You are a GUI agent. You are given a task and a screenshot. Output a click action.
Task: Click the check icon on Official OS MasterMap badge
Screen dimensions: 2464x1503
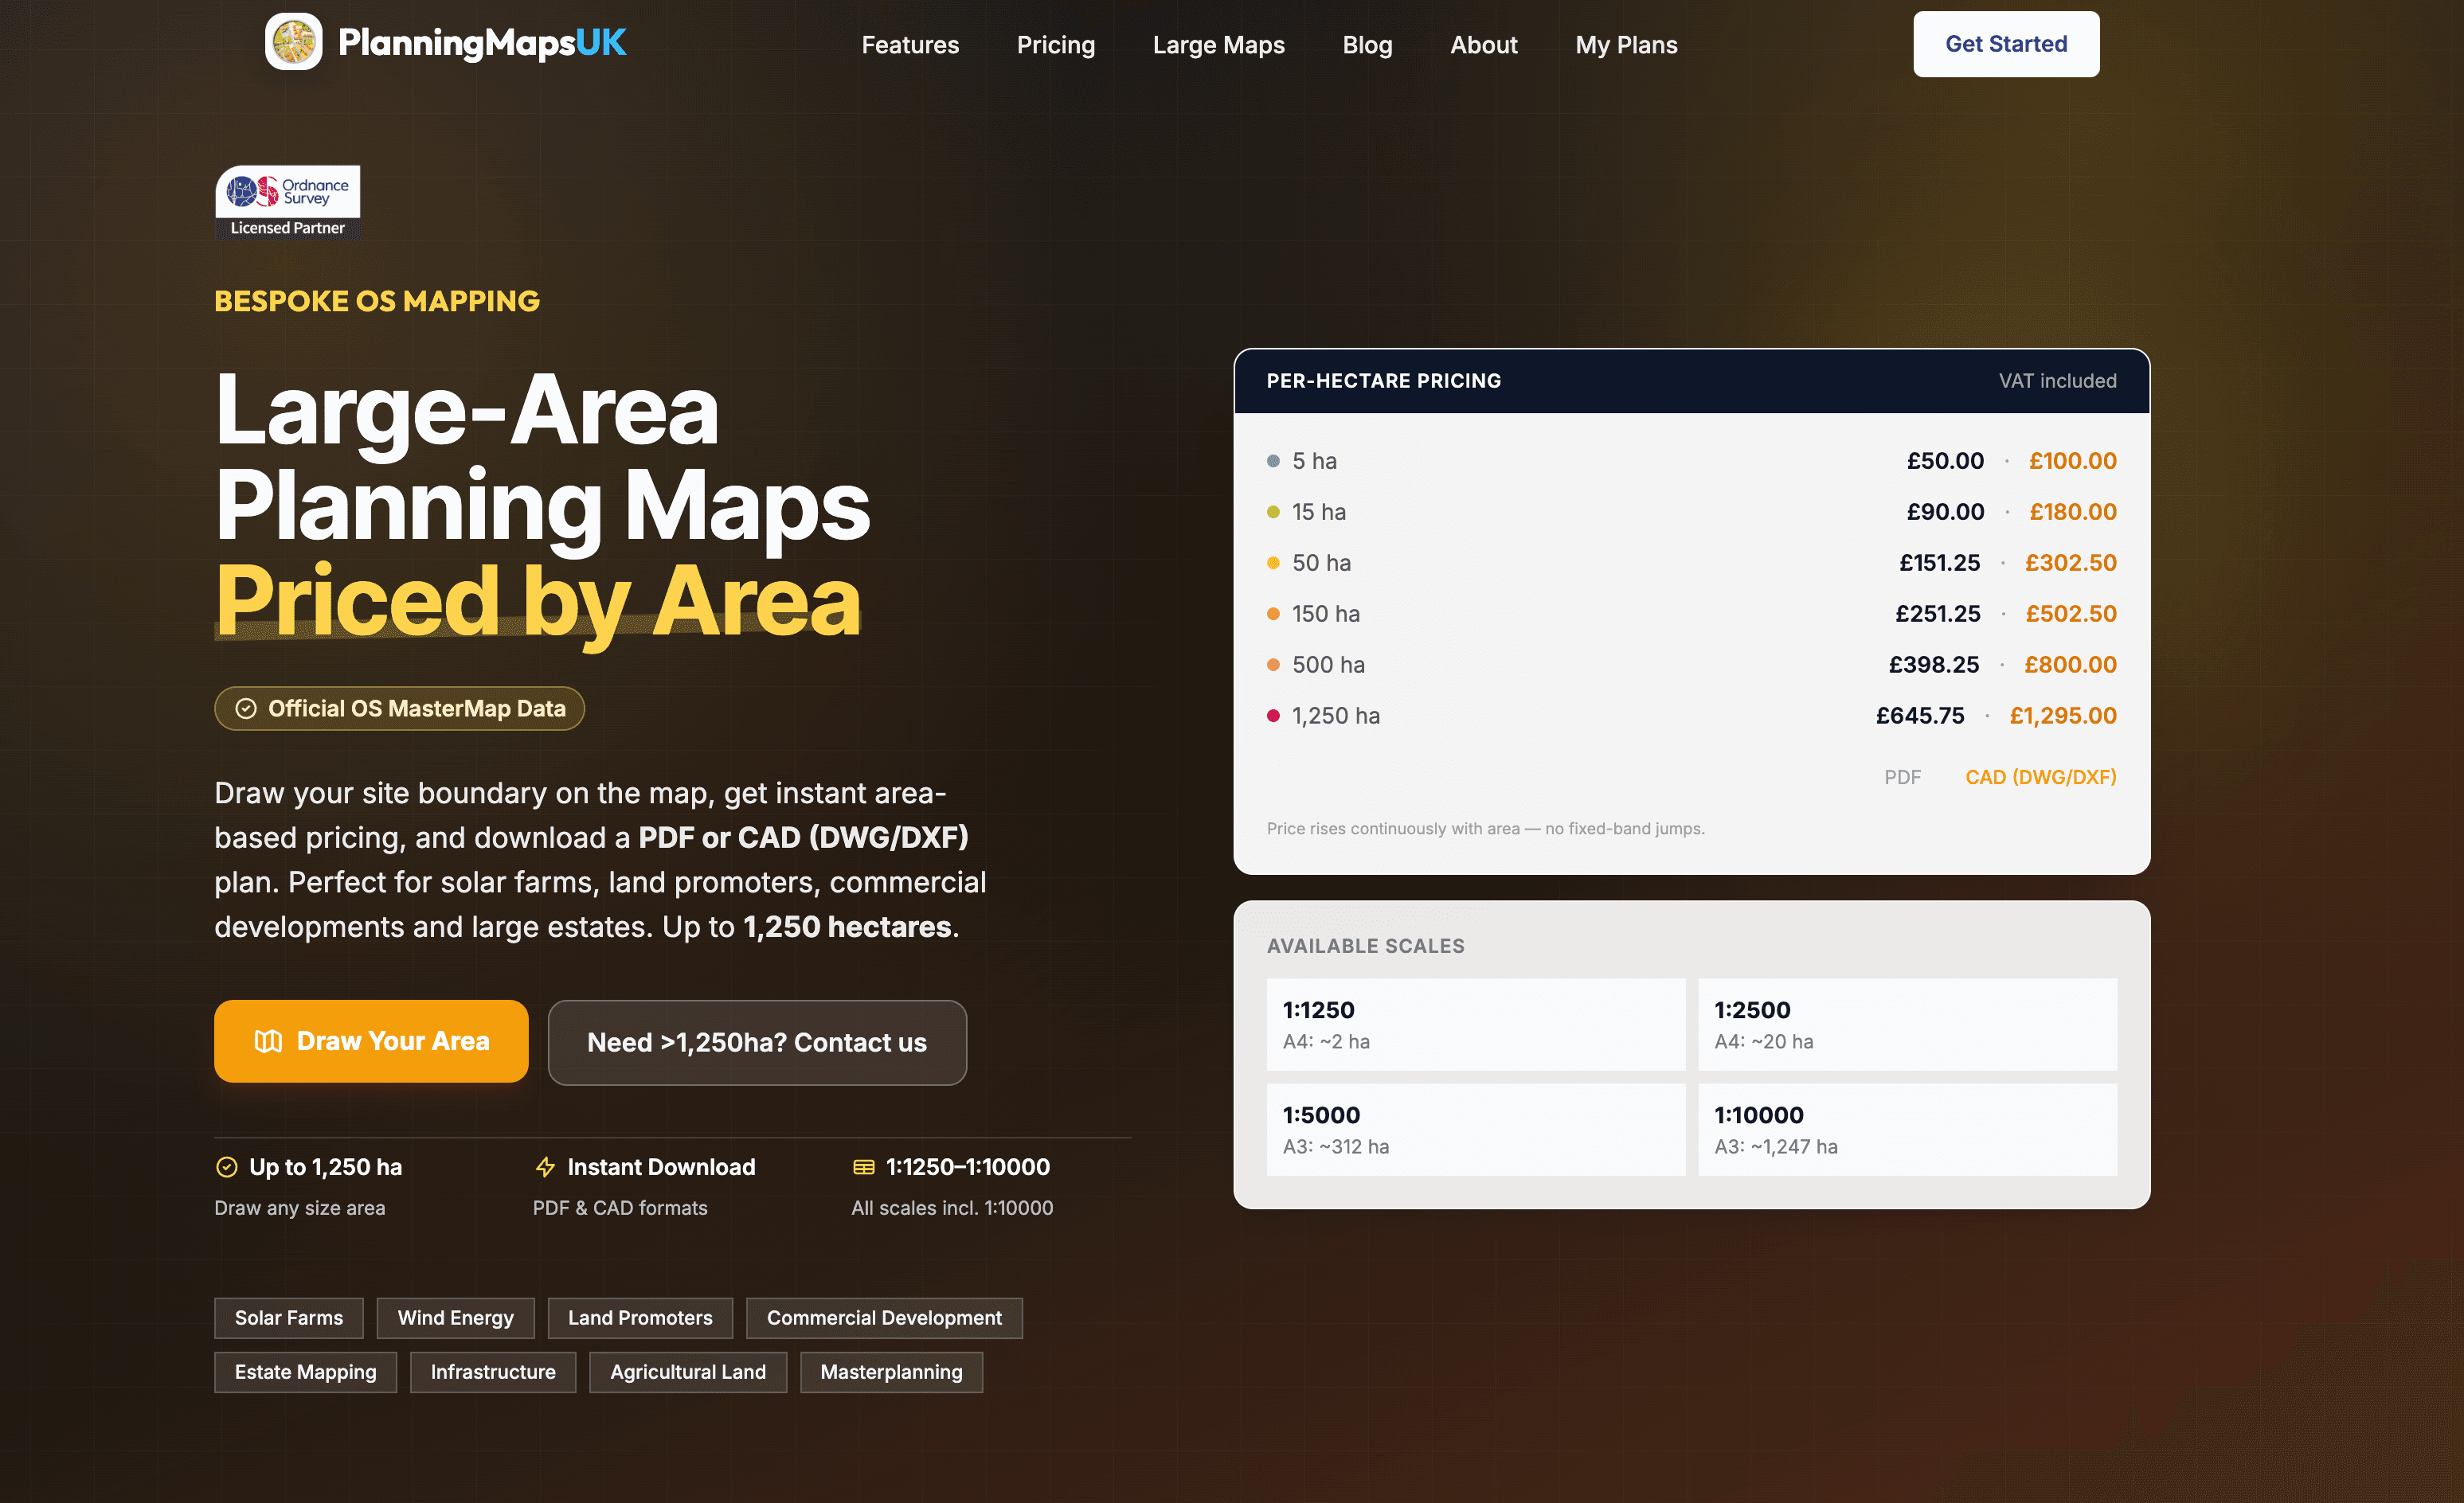247,709
